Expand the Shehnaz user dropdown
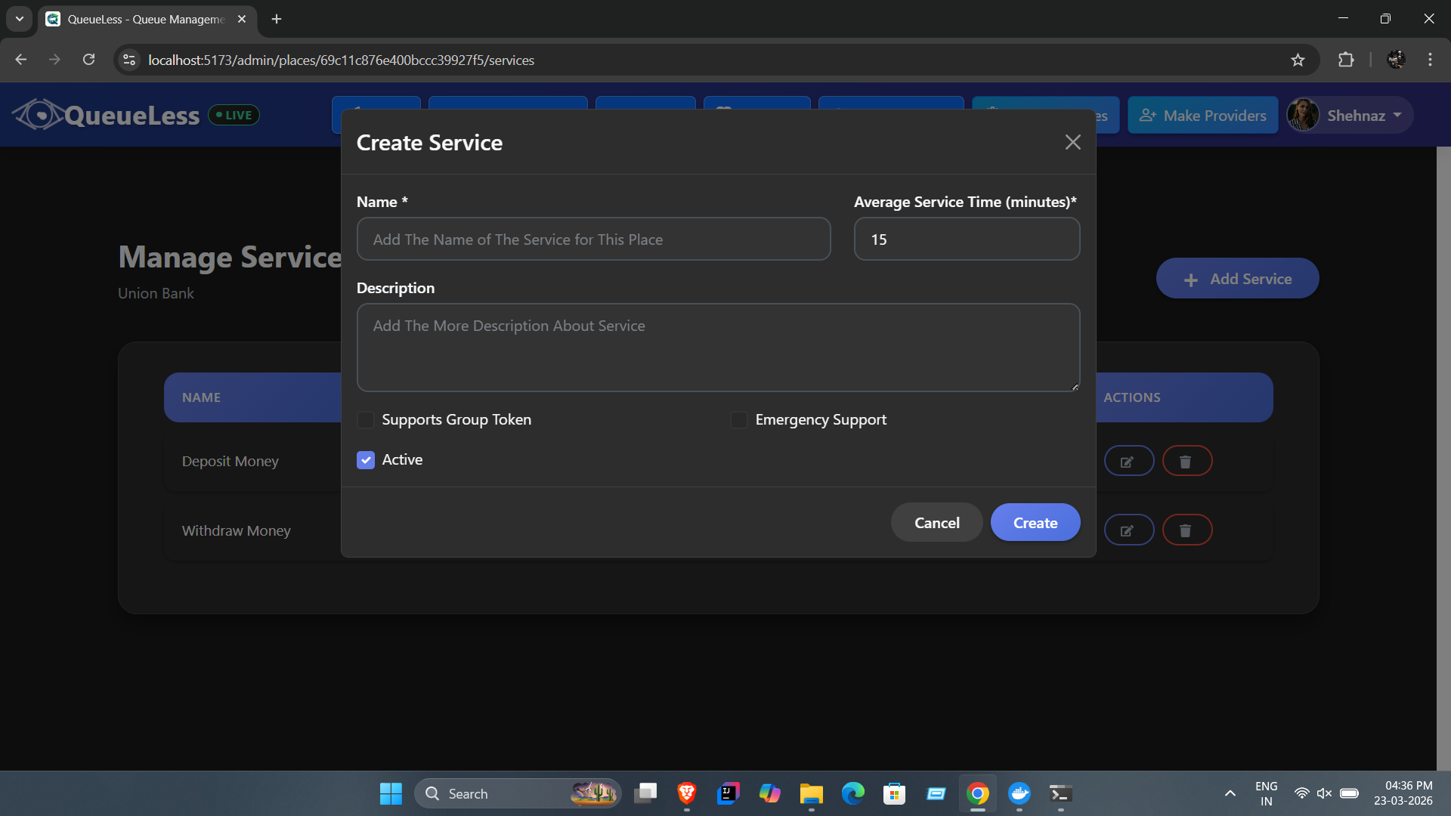This screenshot has width=1451, height=816. 1350,116
